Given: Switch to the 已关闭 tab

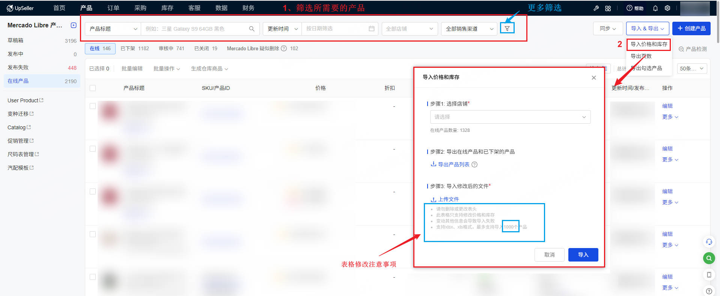Looking at the screenshot, I should coord(206,48).
